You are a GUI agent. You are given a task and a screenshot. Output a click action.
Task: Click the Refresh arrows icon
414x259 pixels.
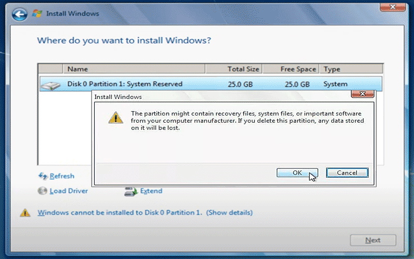42,176
